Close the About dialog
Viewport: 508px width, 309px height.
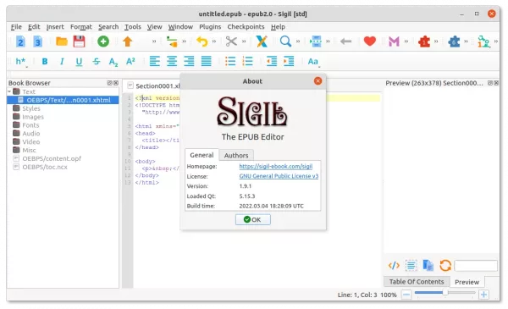(x=317, y=81)
